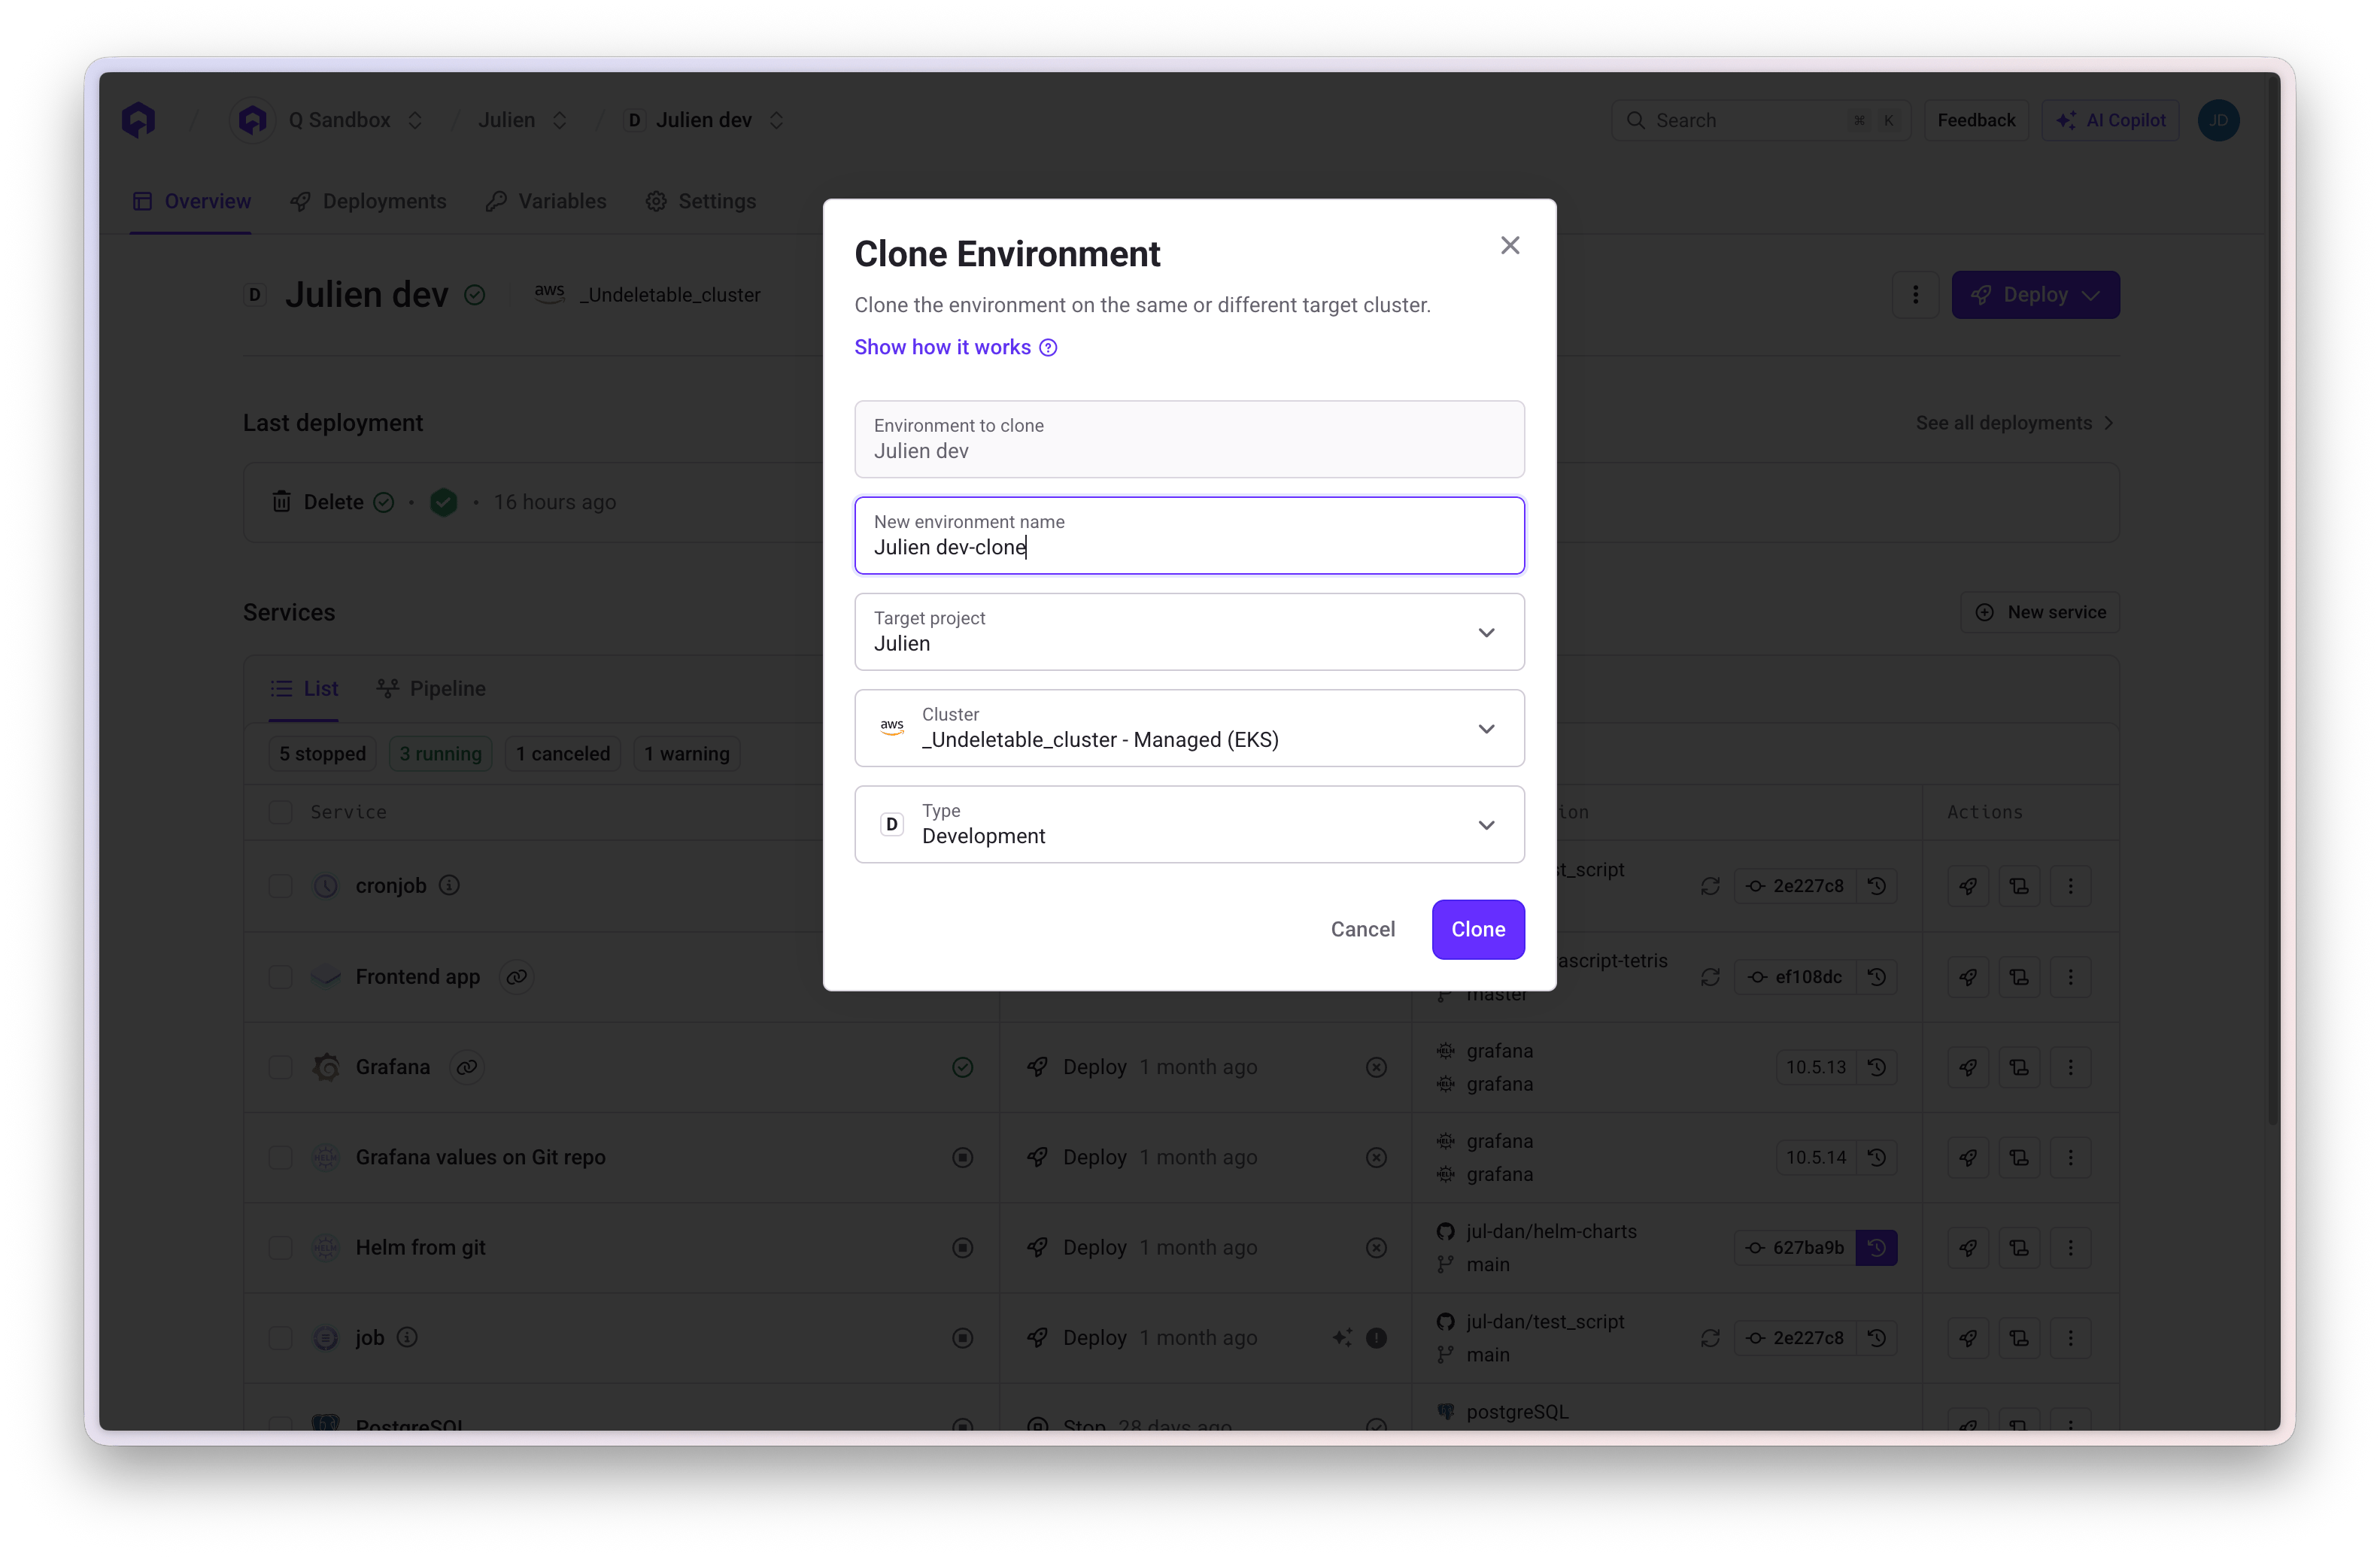Select commit badge 2e227c8 in cronjob row
Screen dimensions: 2380x1557
coord(1796,886)
